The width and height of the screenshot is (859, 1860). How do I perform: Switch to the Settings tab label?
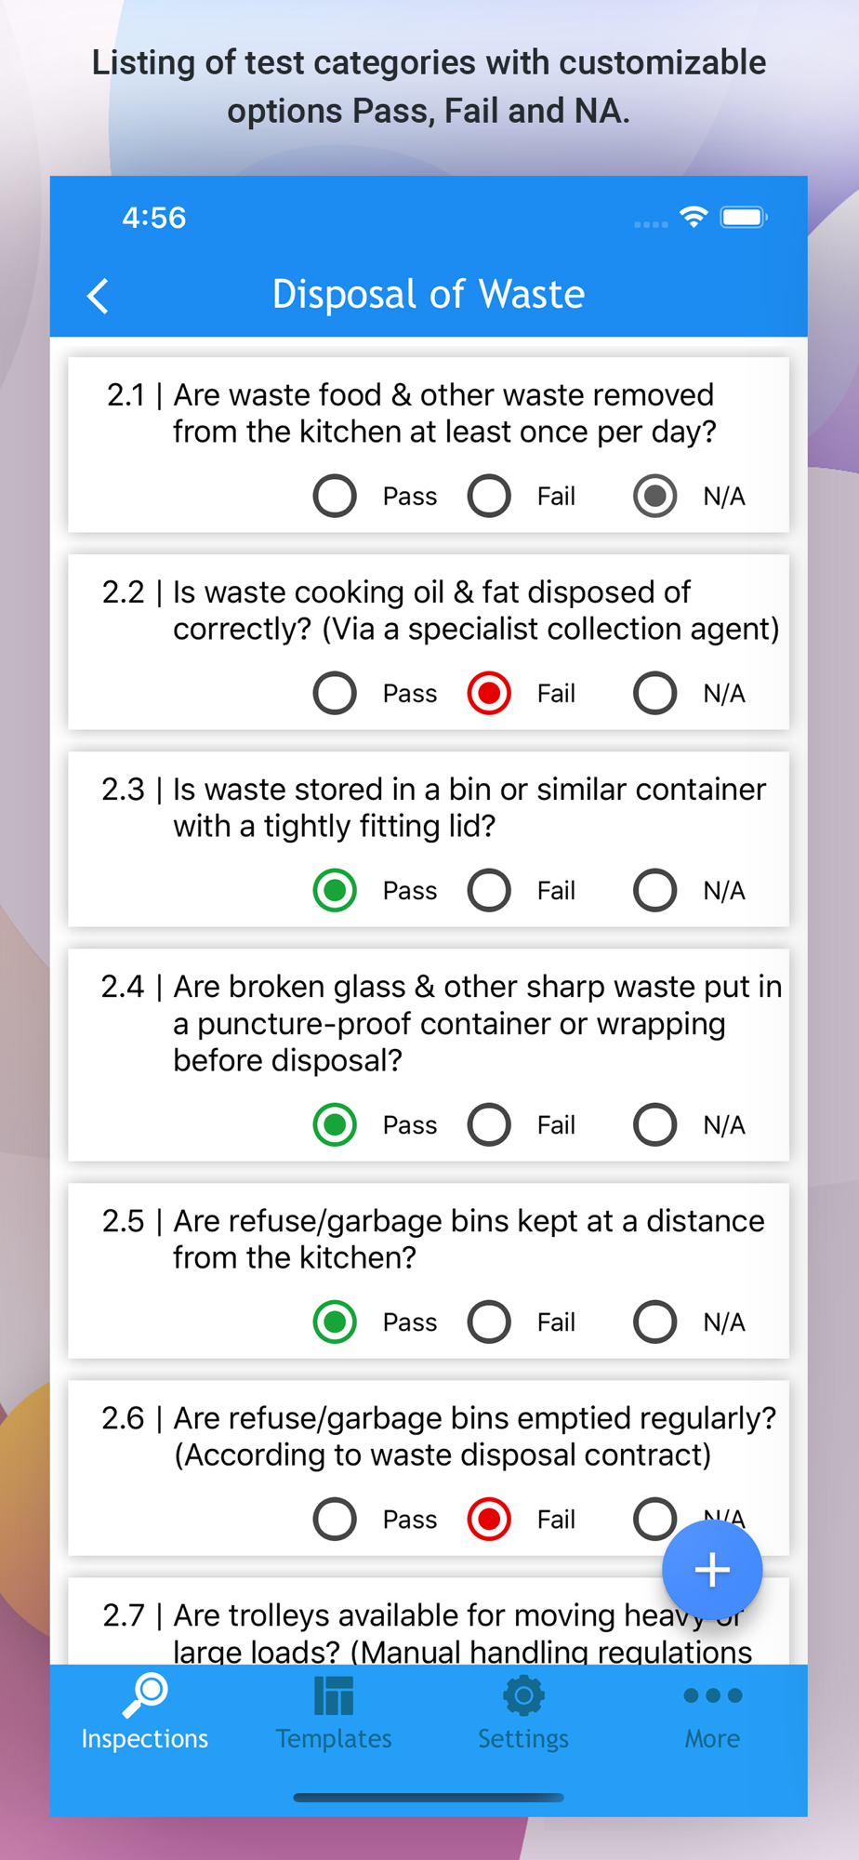523,1738
